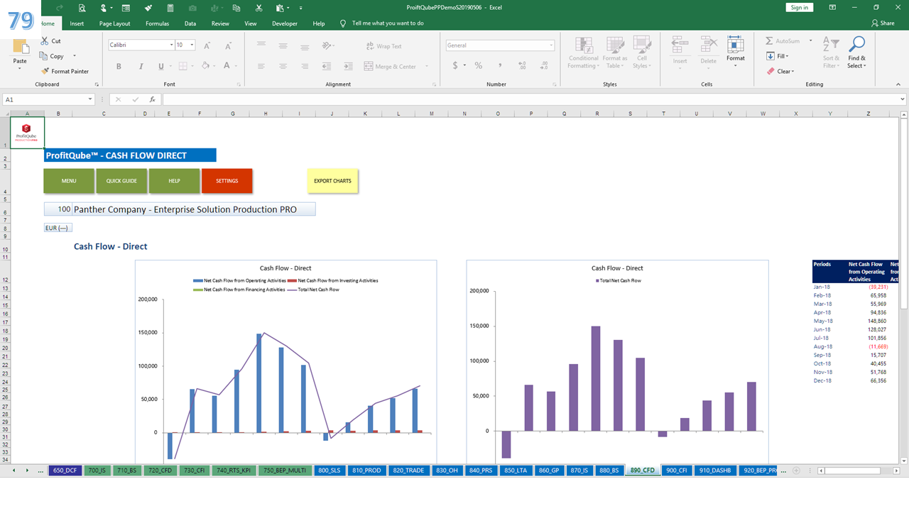Toggle Italic formatting
The width and height of the screenshot is (909, 511).
pyautogui.click(x=140, y=66)
